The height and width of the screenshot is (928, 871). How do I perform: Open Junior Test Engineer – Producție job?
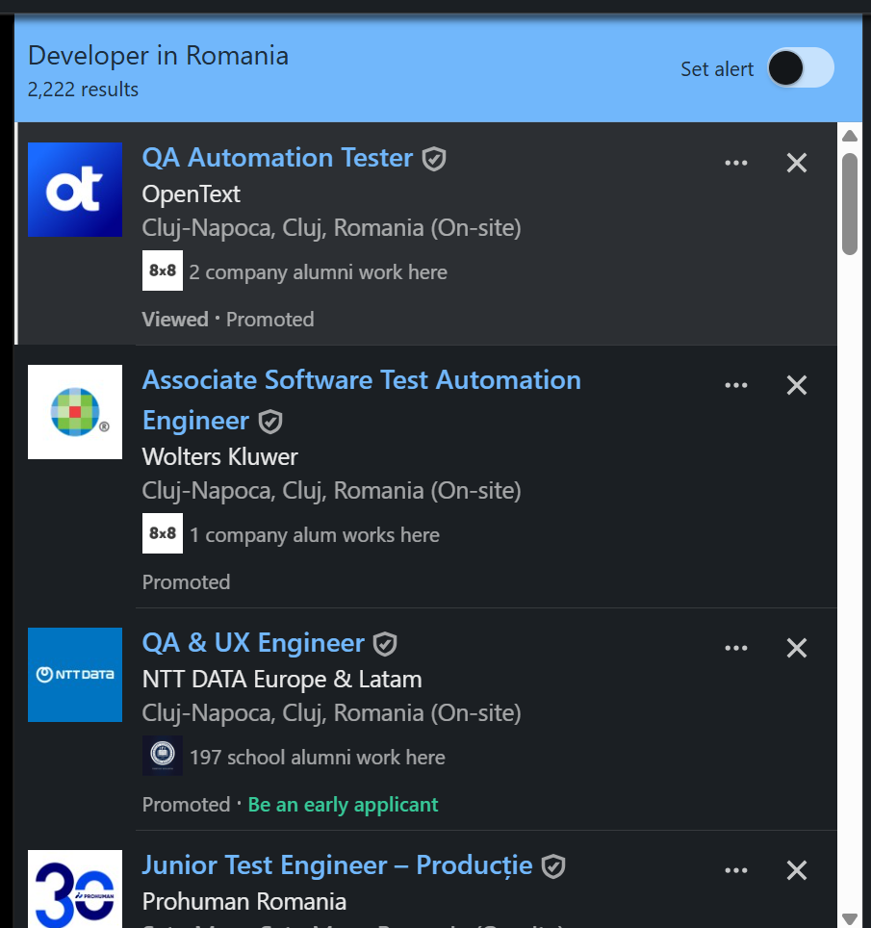click(337, 865)
